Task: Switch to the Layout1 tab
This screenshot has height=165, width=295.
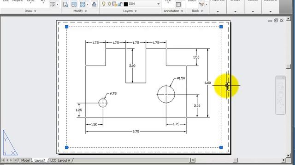Action: tap(40, 160)
